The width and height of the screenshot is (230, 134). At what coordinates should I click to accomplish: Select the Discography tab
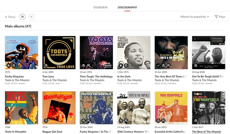click(x=127, y=7)
